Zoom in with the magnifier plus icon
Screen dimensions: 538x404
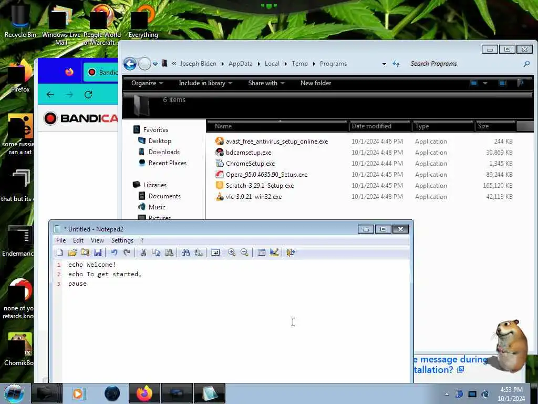pos(232,252)
